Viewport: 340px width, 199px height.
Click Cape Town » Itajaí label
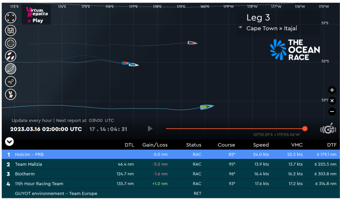tap(272, 28)
